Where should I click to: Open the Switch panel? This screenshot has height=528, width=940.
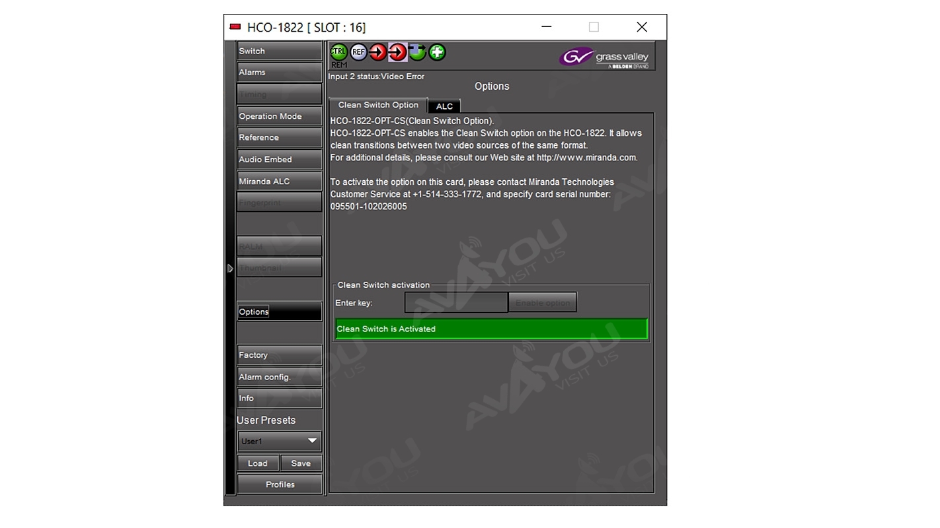[279, 51]
